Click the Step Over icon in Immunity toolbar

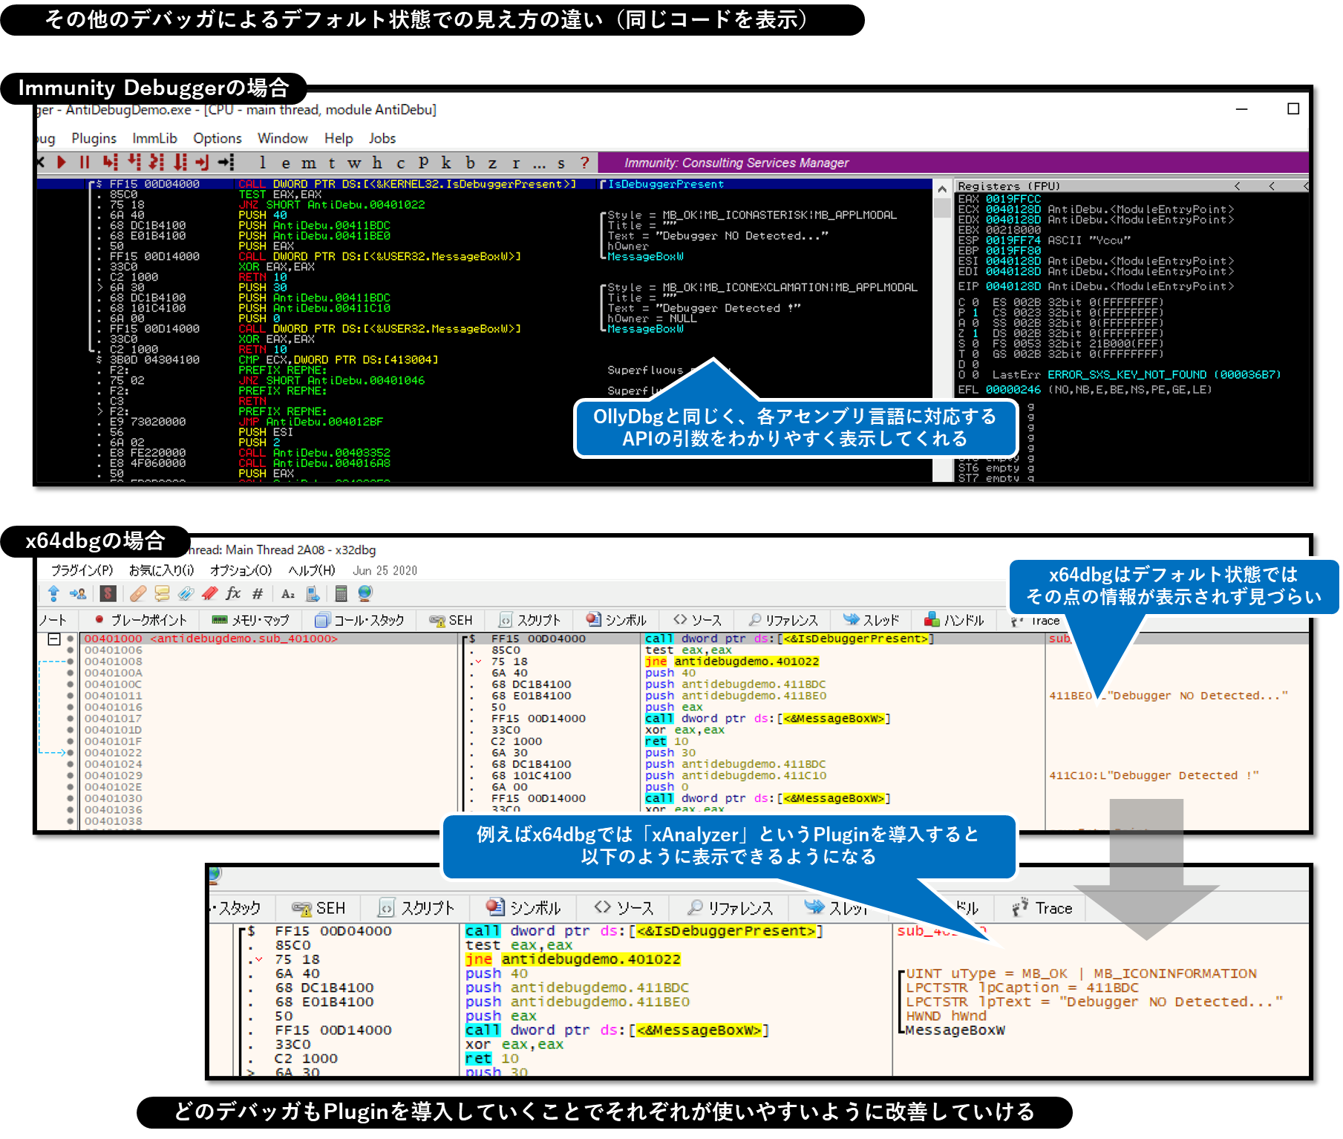click(x=134, y=162)
